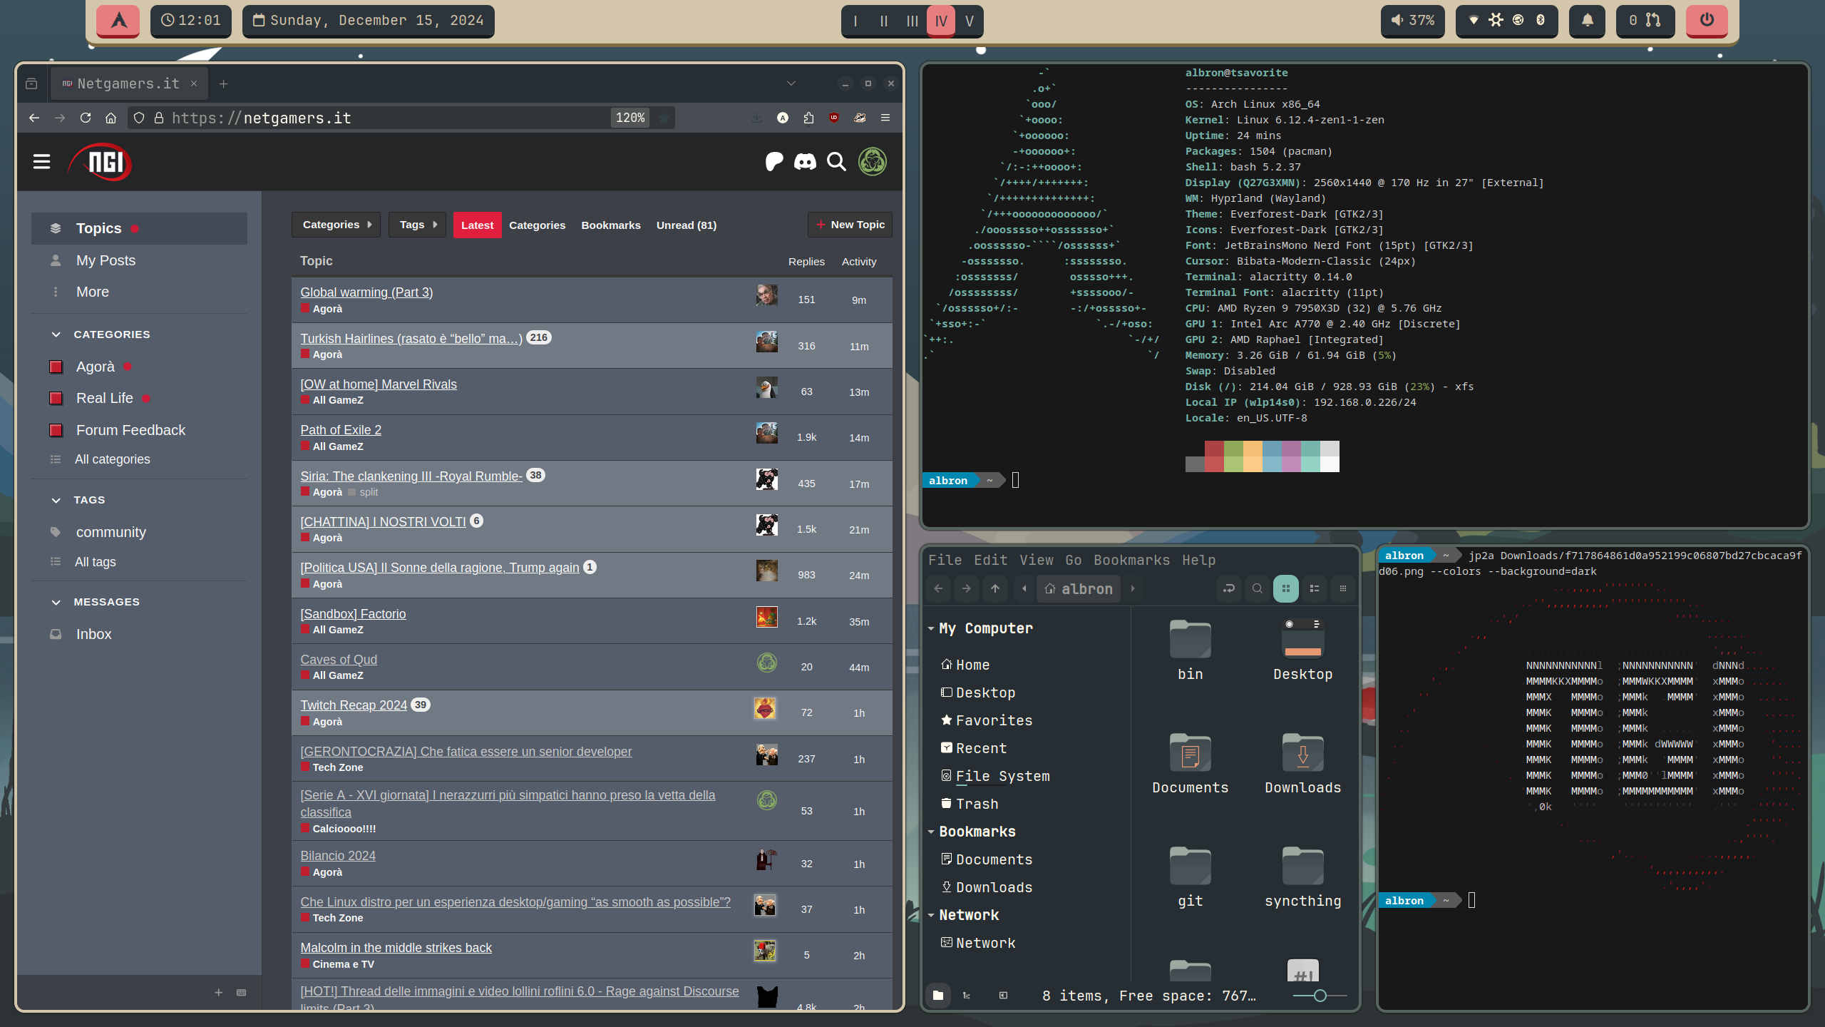The width and height of the screenshot is (1825, 1027).
Task: Open Path of Exile 2 topic
Action: click(x=341, y=429)
